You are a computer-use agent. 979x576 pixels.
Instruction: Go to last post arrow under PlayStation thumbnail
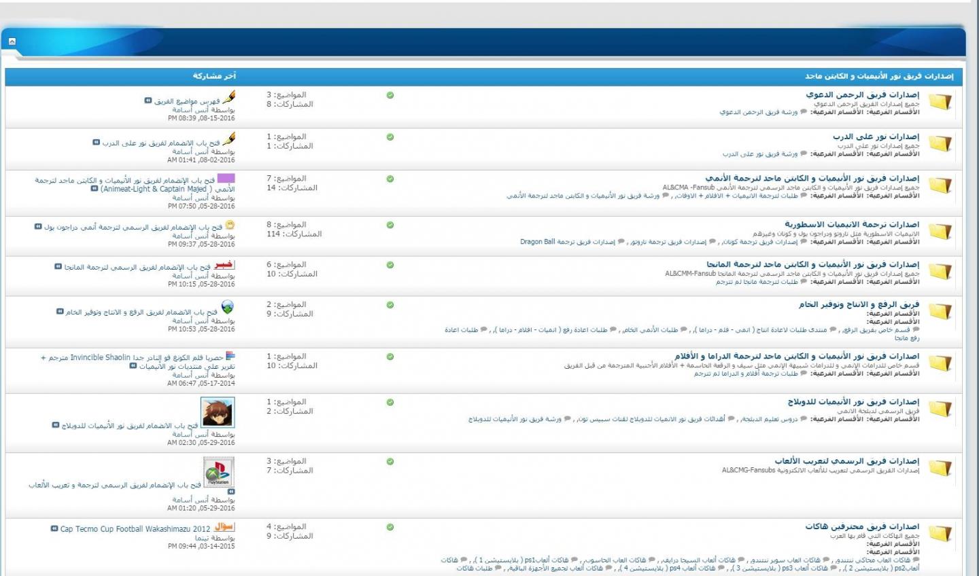pos(231,492)
